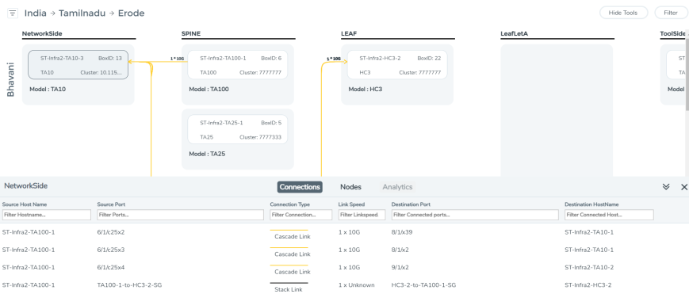Go to Tamilnadu in the breadcrumb

tap(82, 13)
